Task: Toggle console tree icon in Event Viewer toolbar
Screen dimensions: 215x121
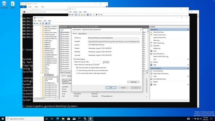Action: (43, 24)
